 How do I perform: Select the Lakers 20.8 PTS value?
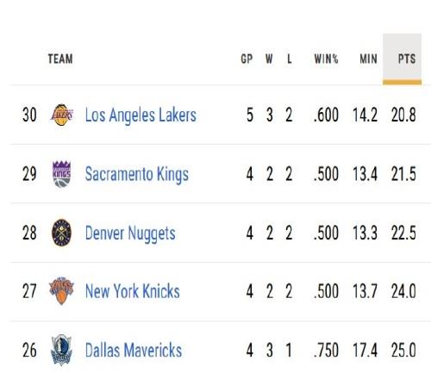point(403,115)
